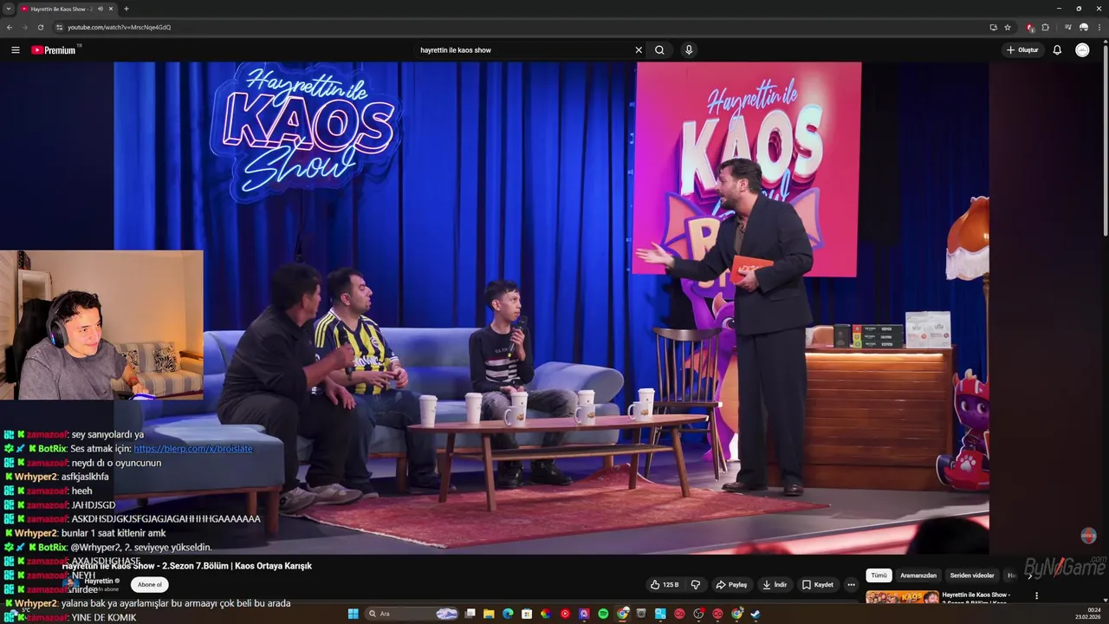Open a new browser tab

[x=126, y=9]
